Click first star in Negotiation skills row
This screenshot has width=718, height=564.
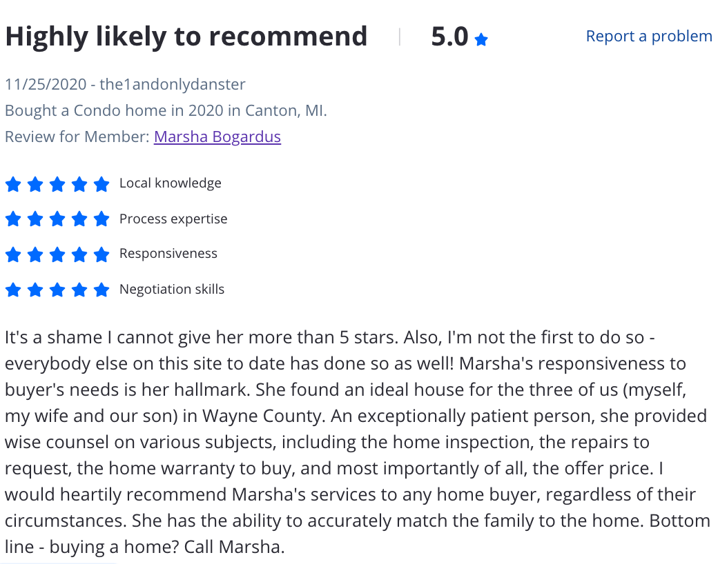pyautogui.click(x=13, y=290)
